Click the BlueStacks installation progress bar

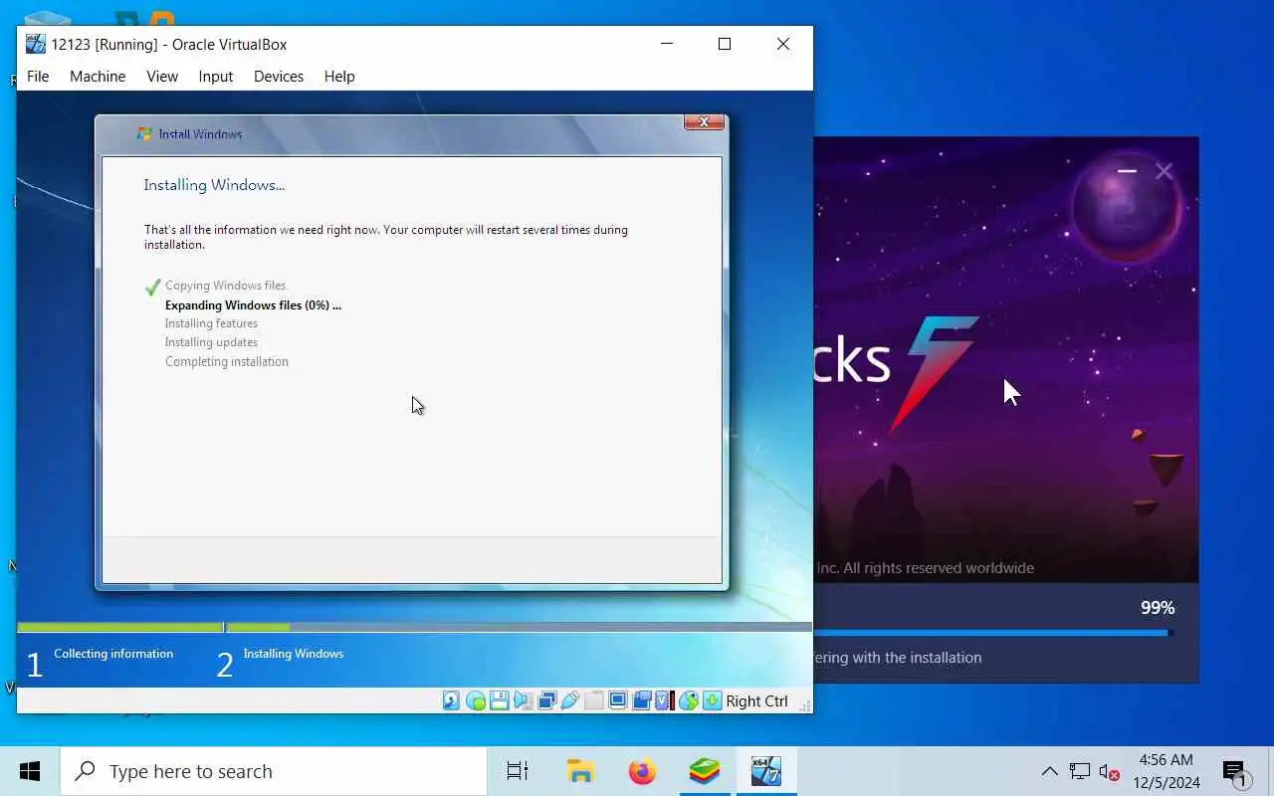[993, 633]
